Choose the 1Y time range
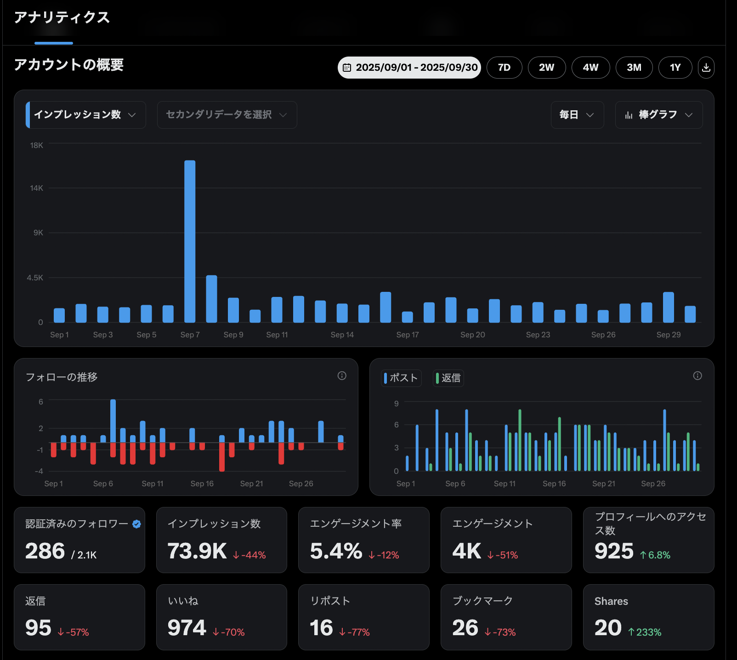 pyautogui.click(x=675, y=68)
